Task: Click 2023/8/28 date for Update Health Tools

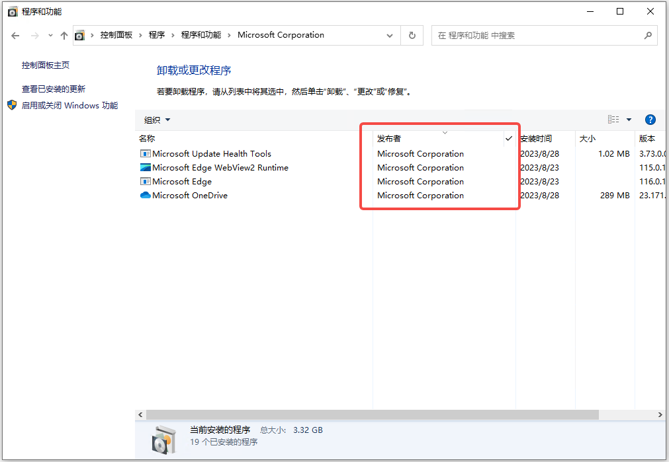Action: click(539, 154)
